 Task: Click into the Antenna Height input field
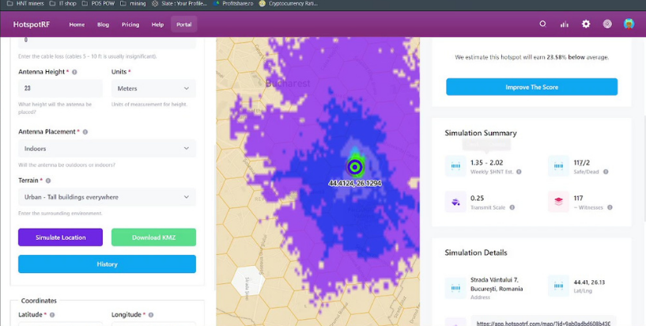(60, 89)
